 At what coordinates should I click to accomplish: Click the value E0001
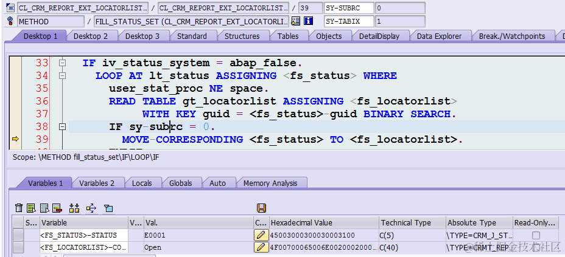point(155,236)
